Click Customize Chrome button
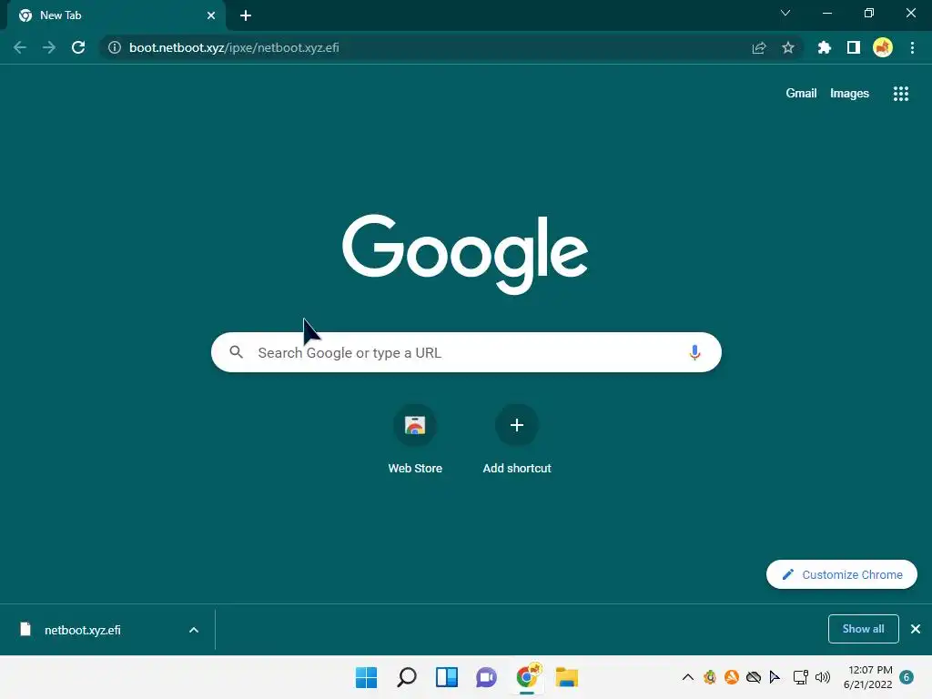 [x=842, y=574]
